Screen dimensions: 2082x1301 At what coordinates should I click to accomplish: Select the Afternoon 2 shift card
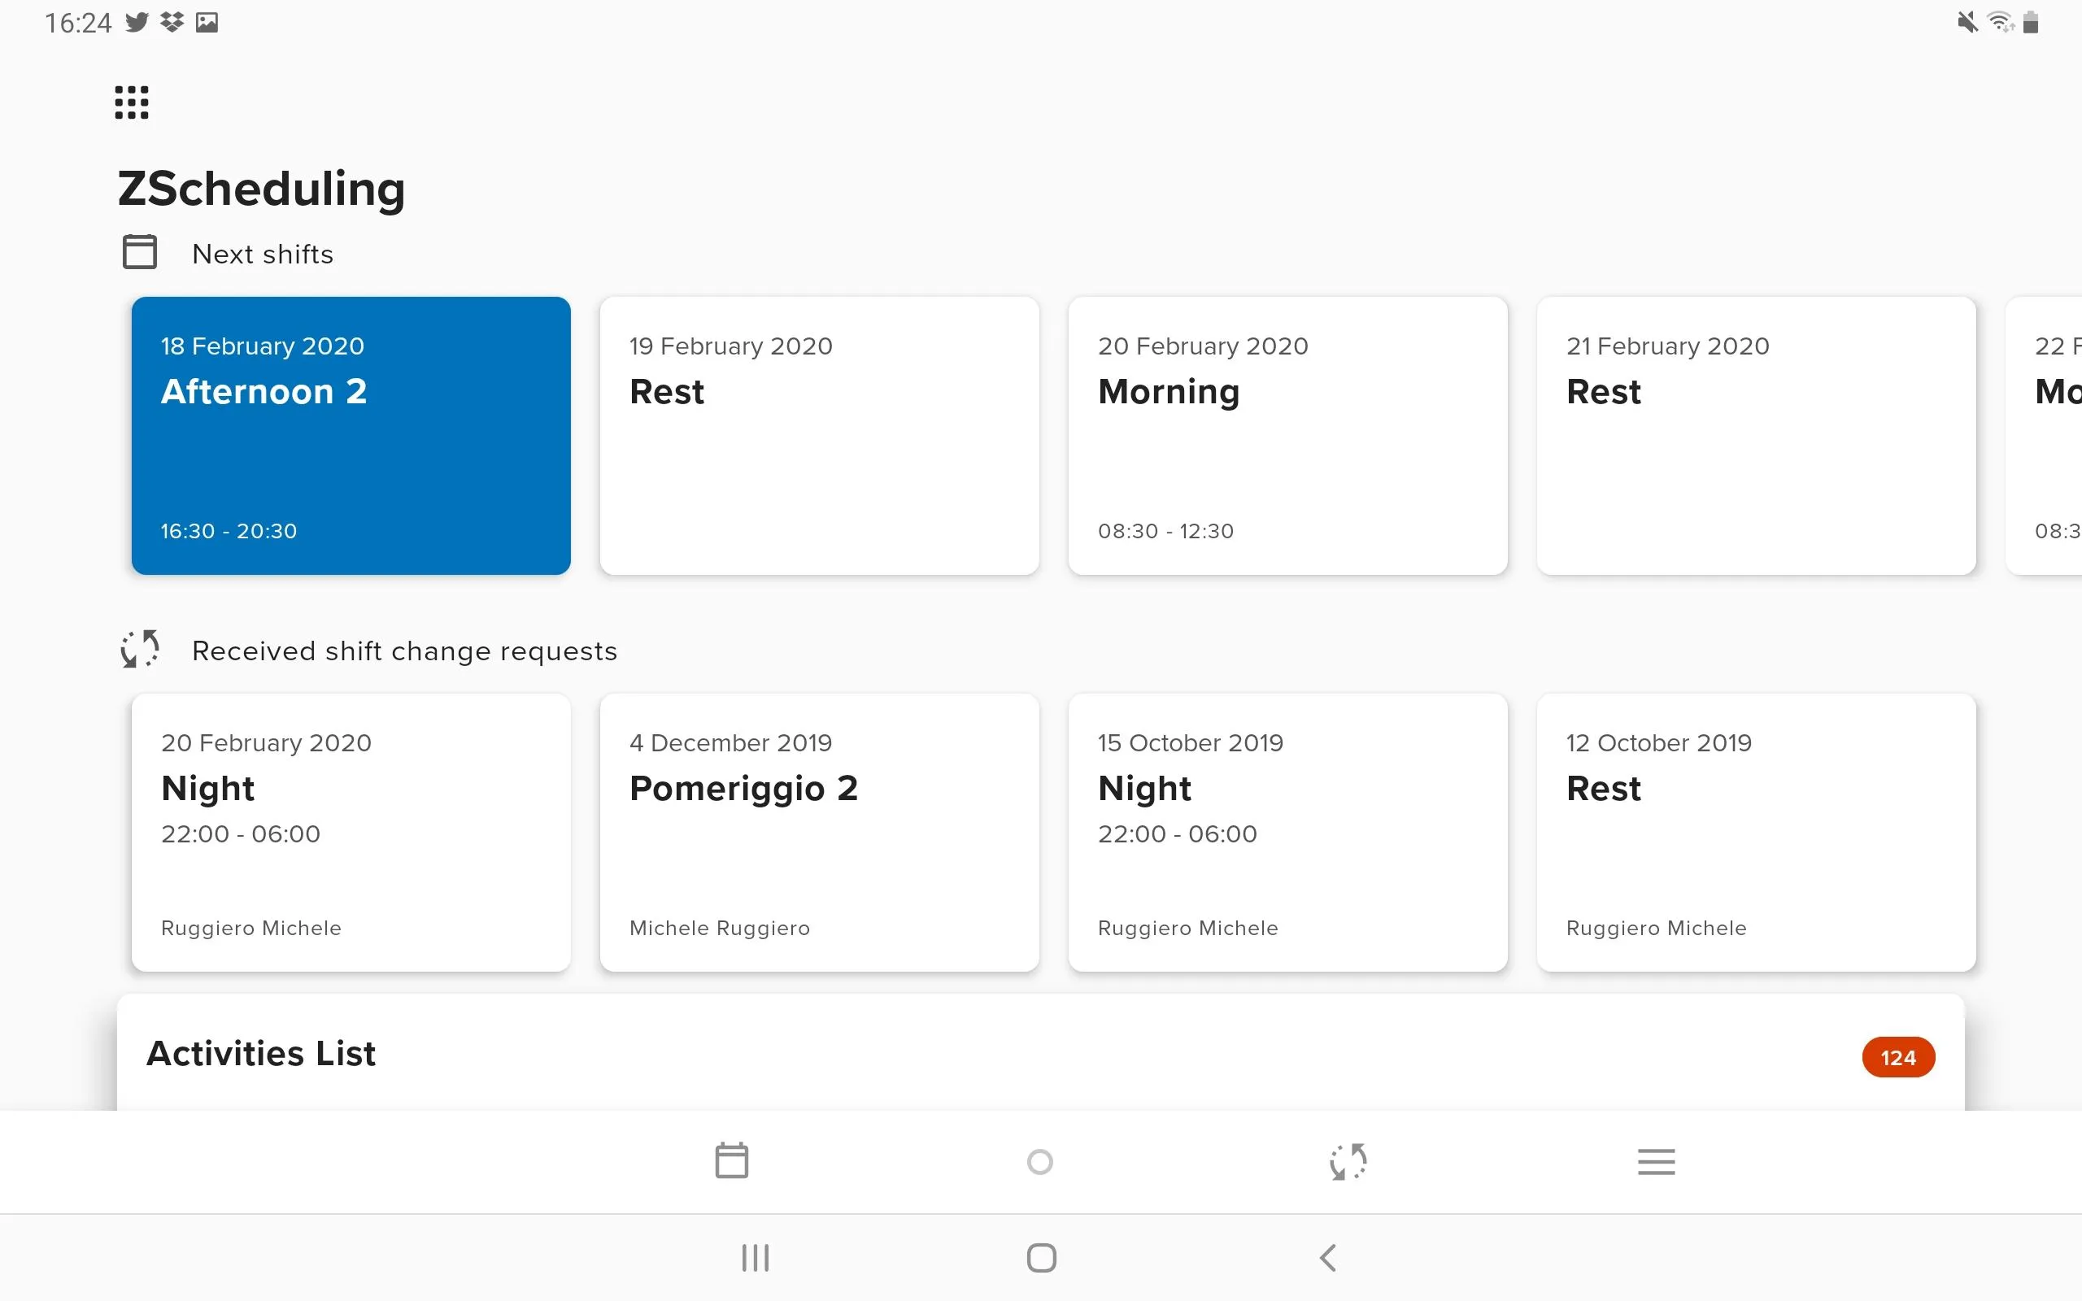click(349, 435)
